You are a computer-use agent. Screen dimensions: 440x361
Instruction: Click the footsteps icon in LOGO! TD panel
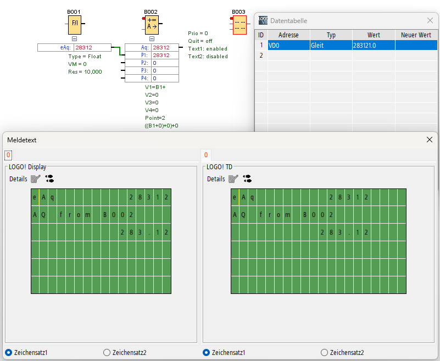click(x=247, y=179)
